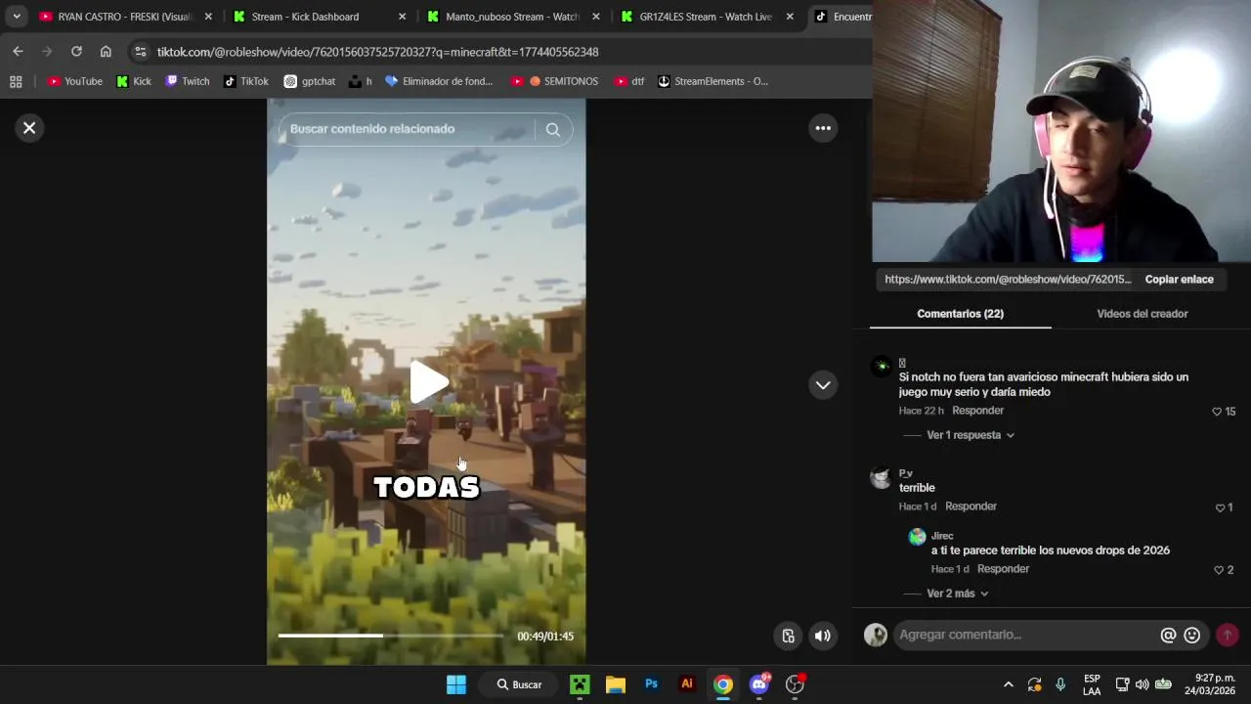
Task: Open File Explorer from taskbar
Action: pos(615,684)
